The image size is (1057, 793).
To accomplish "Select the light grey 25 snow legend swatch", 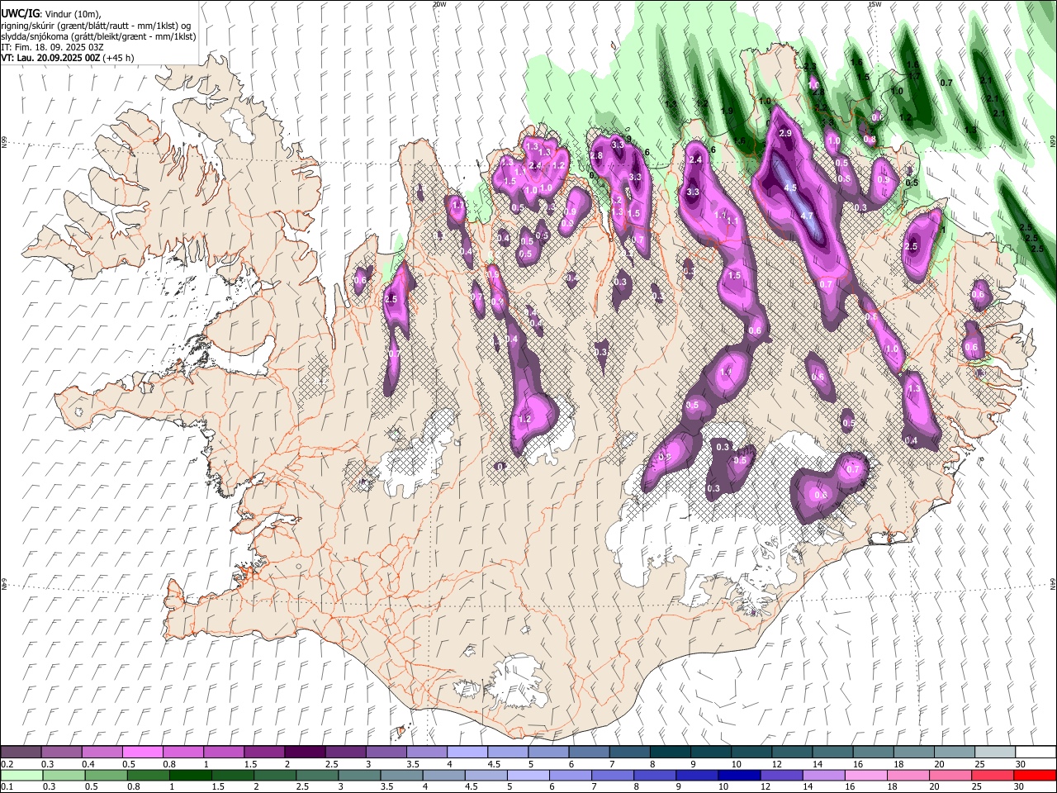I will [x=993, y=752].
